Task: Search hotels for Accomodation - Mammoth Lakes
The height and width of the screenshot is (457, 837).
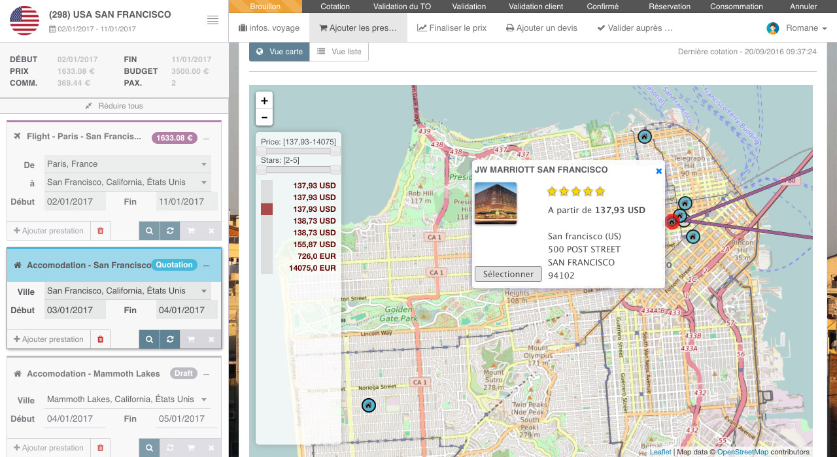Action: coord(149,448)
